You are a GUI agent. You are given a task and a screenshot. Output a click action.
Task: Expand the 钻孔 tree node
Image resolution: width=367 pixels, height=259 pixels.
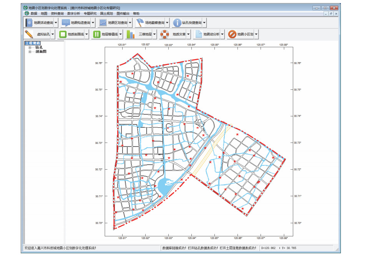tap(30, 48)
